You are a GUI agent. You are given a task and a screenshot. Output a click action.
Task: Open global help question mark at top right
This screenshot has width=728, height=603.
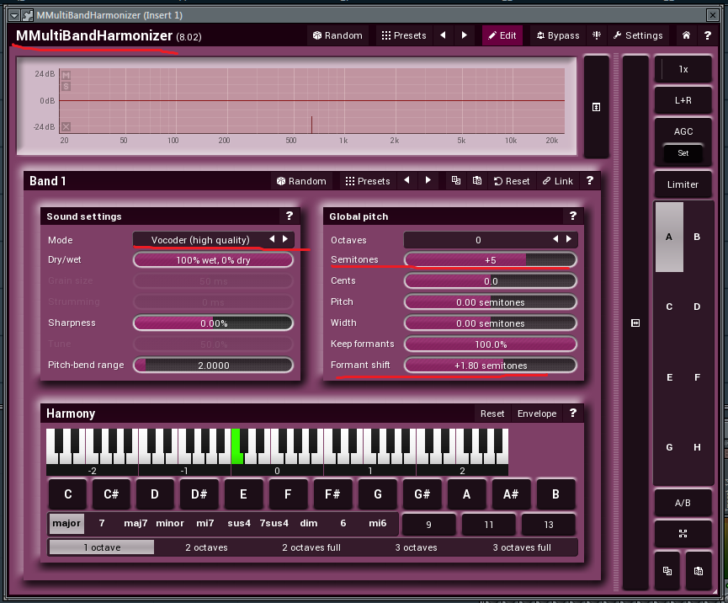[x=707, y=35]
